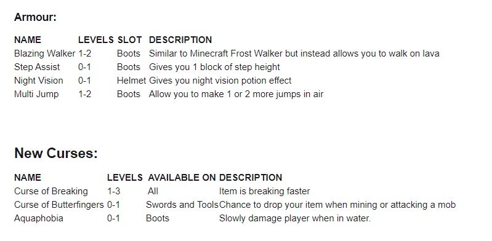Screen dimensions: 492x241
Task: Click the Step Assist step height description
Action: click(214, 67)
